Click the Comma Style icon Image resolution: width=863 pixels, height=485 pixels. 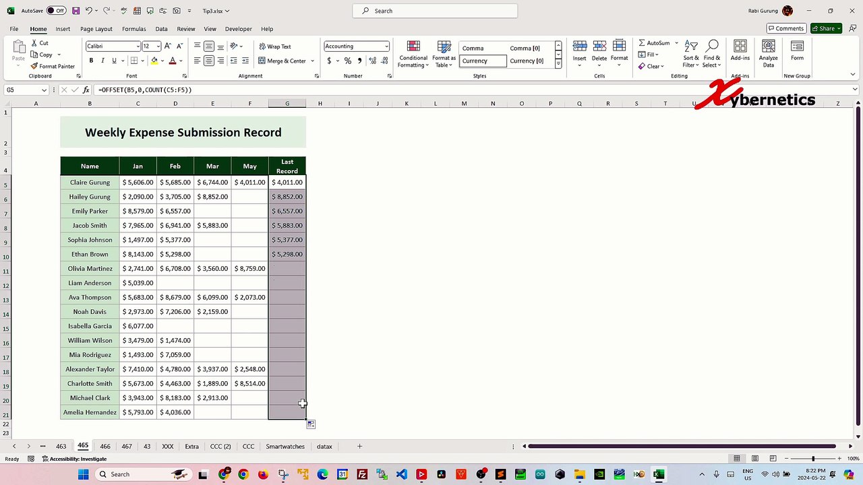(x=359, y=61)
